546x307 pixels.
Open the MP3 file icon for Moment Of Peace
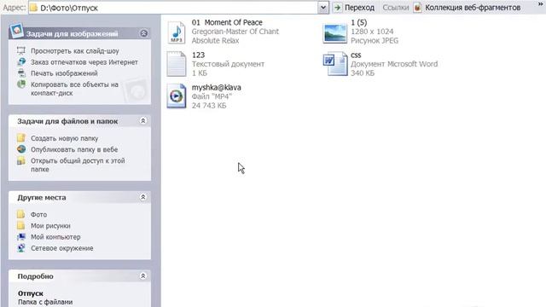pos(177,32)
